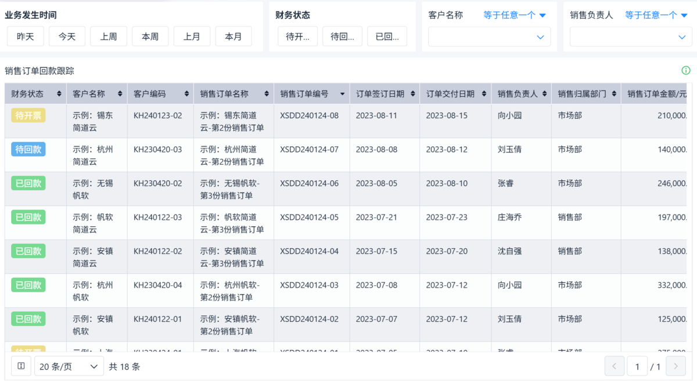This screenshot has width=697, height=381.
Task: Toggle the 待回款 finance status filter
Action: click(x=343, y=37)
